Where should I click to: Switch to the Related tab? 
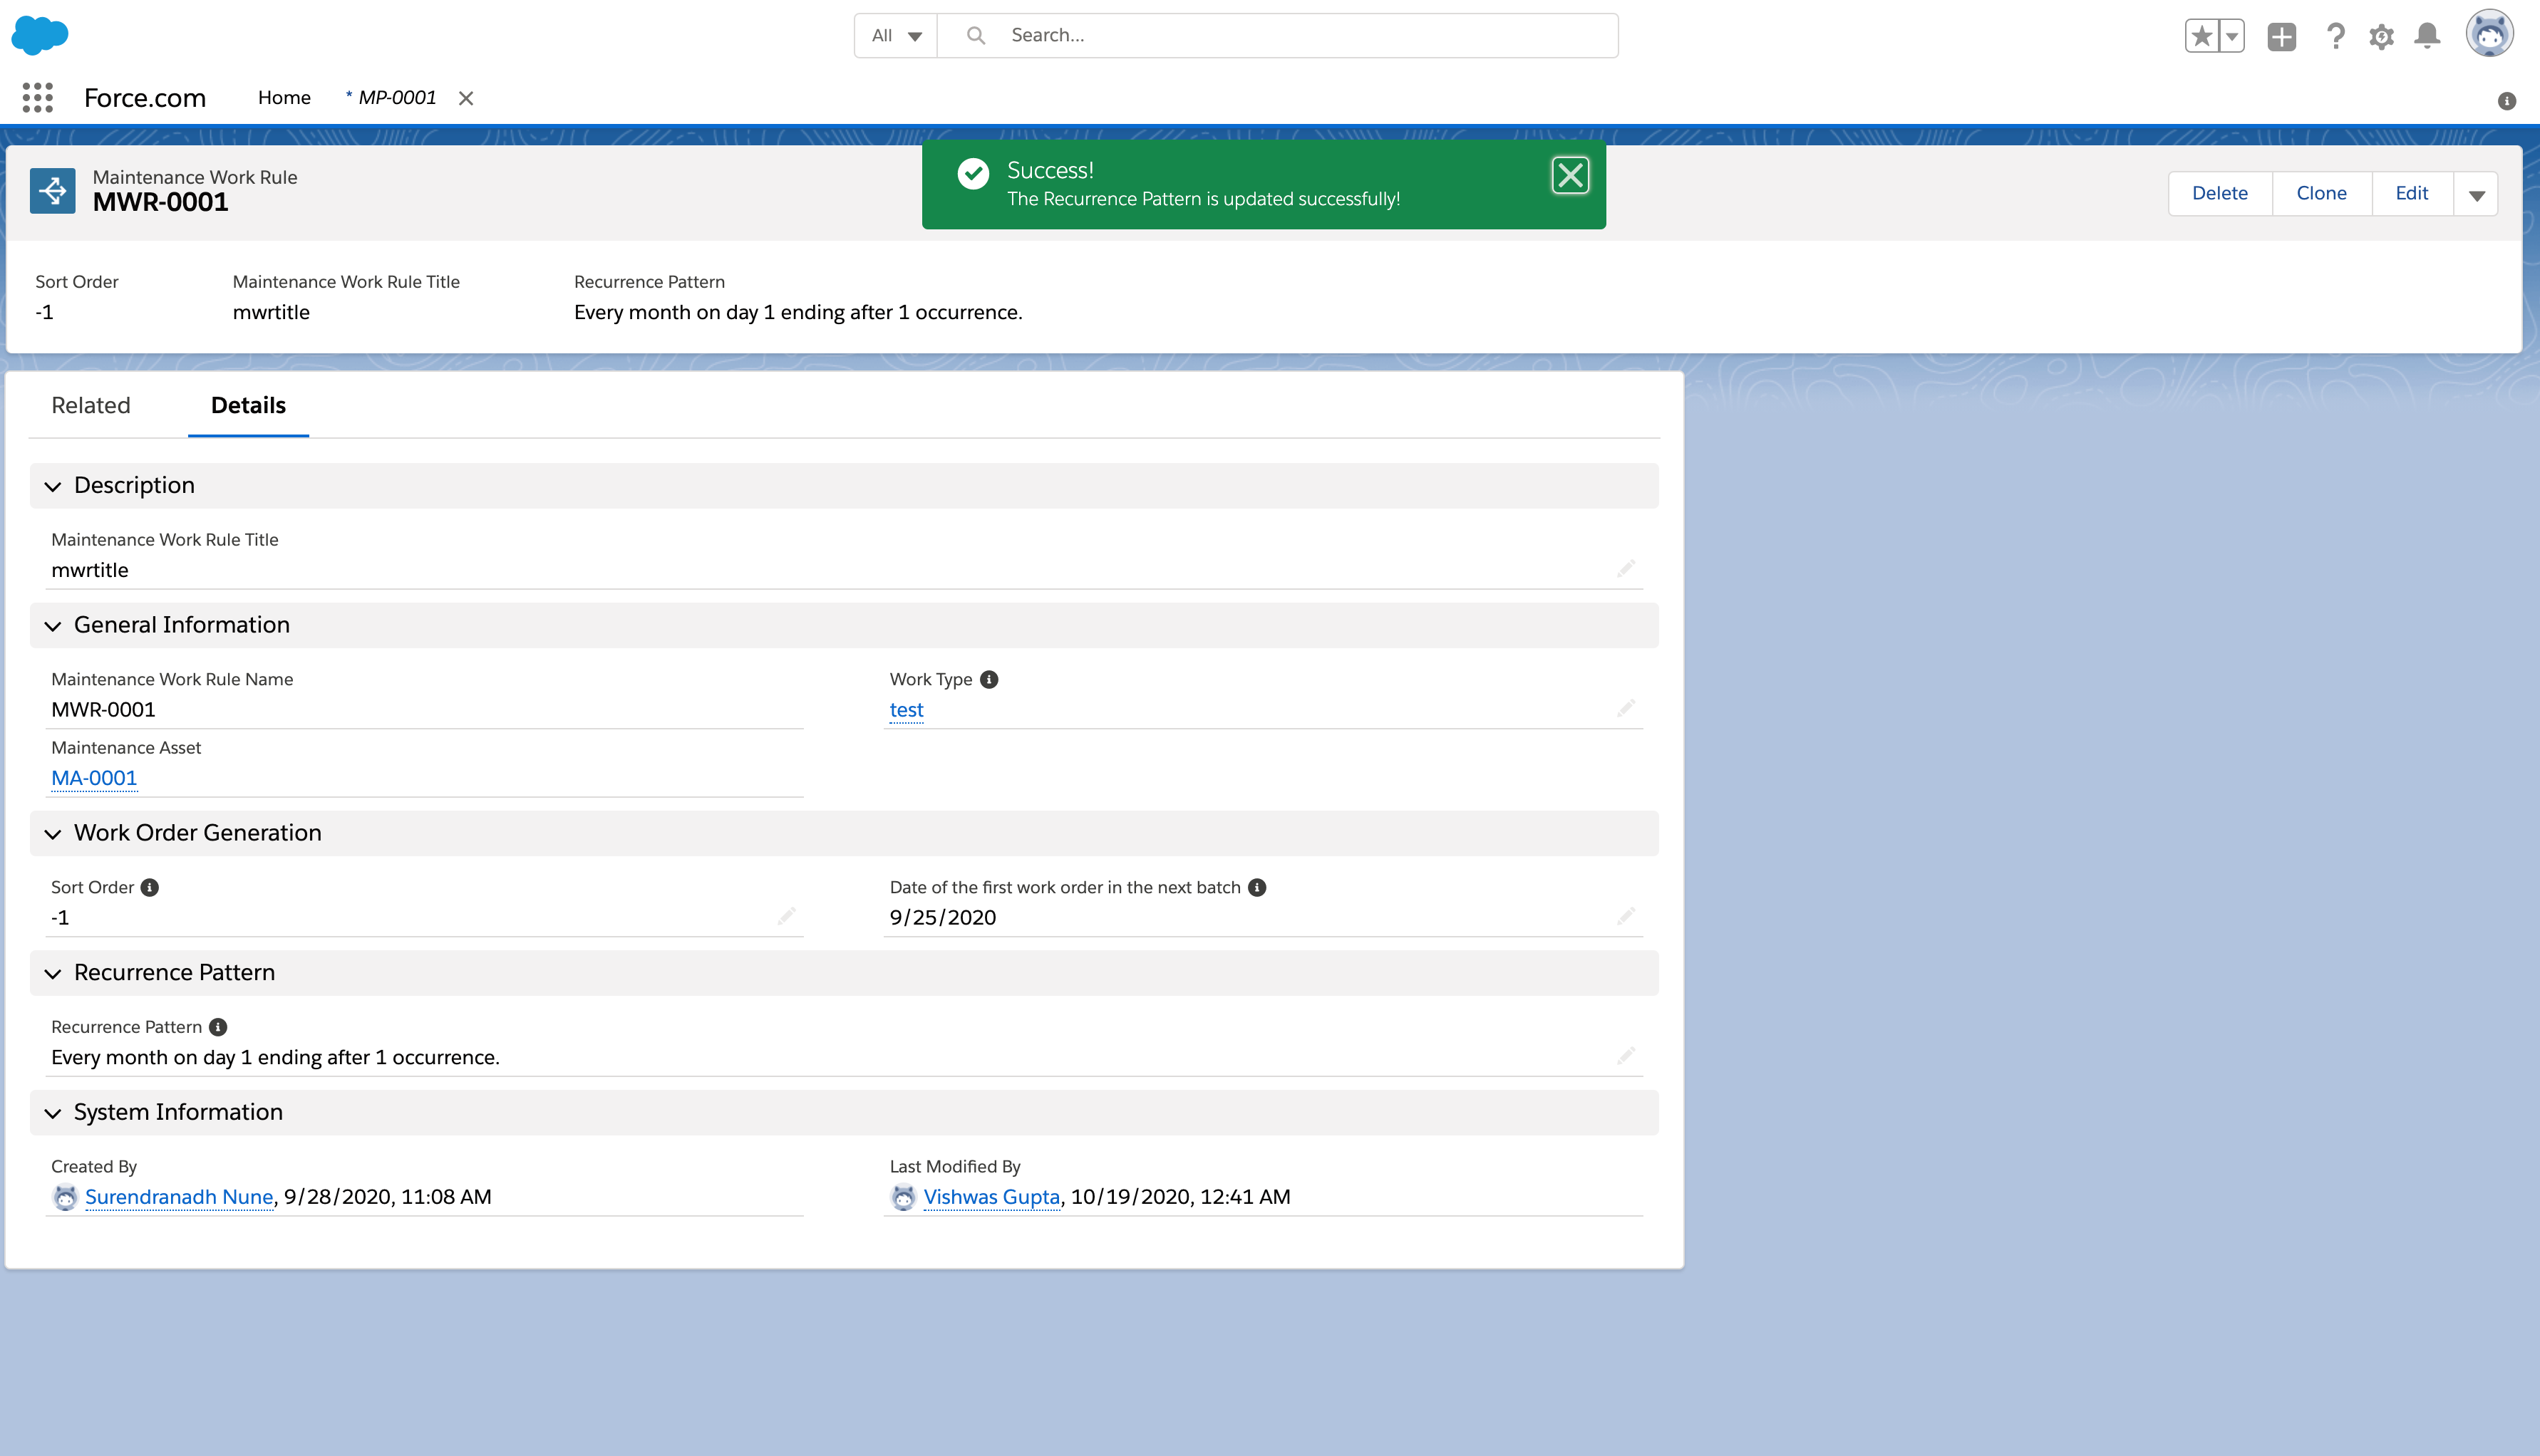(91, 405)
